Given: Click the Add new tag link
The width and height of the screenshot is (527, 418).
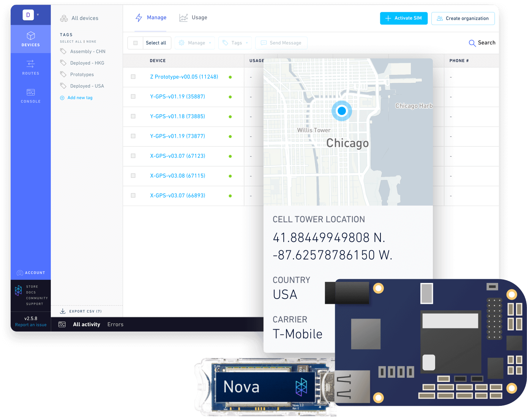Looking at the screenshot, I should [80, 98].
